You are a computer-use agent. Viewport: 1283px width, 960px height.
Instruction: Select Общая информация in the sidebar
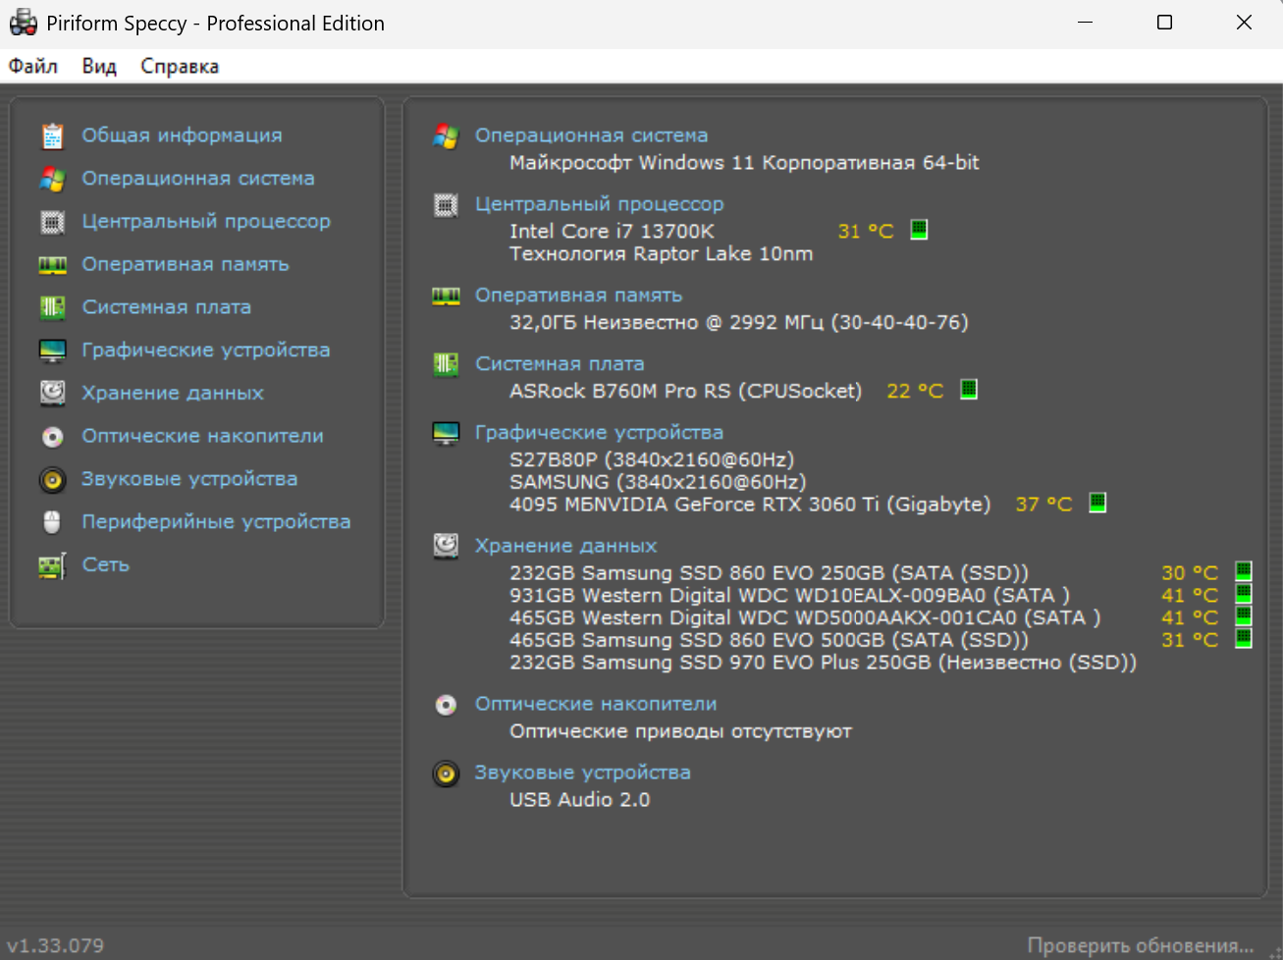182,135
